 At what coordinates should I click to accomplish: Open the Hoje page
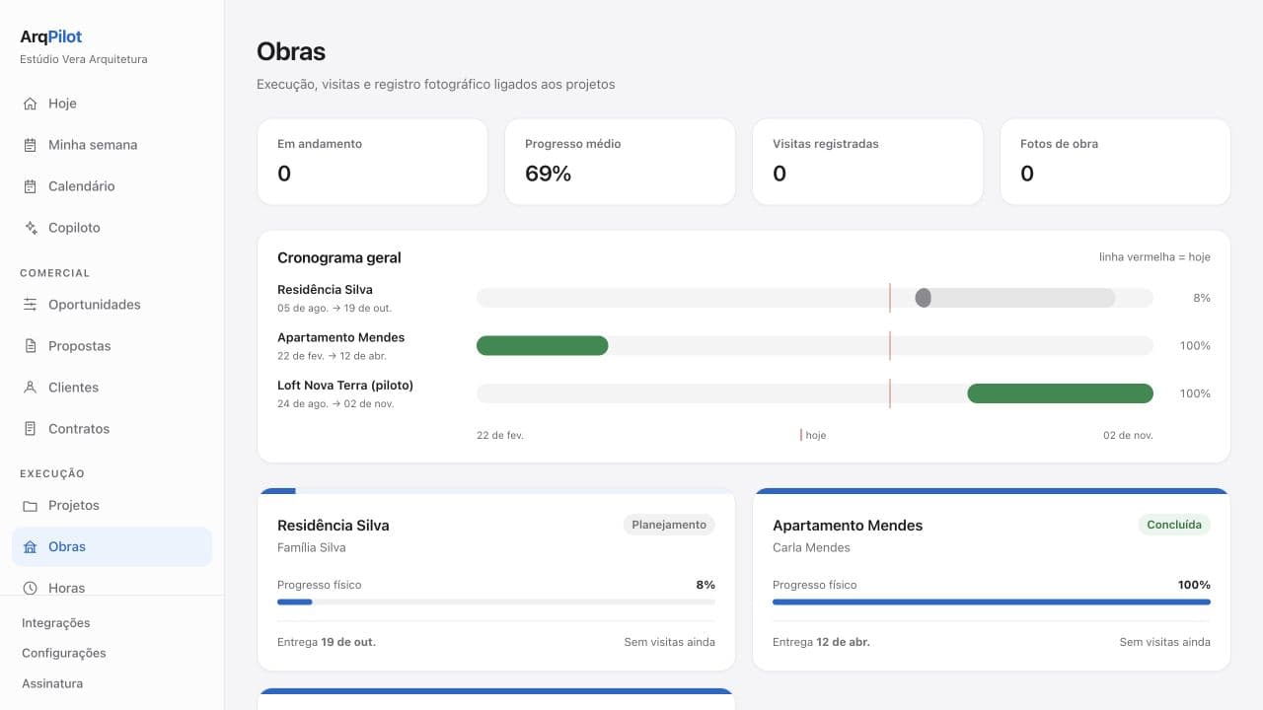pos(111,104)
